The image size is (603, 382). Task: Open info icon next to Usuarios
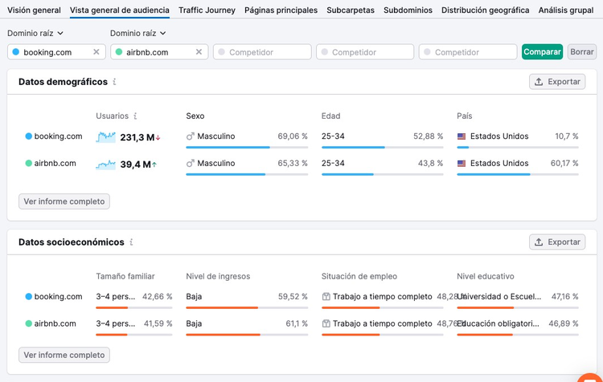135,116
